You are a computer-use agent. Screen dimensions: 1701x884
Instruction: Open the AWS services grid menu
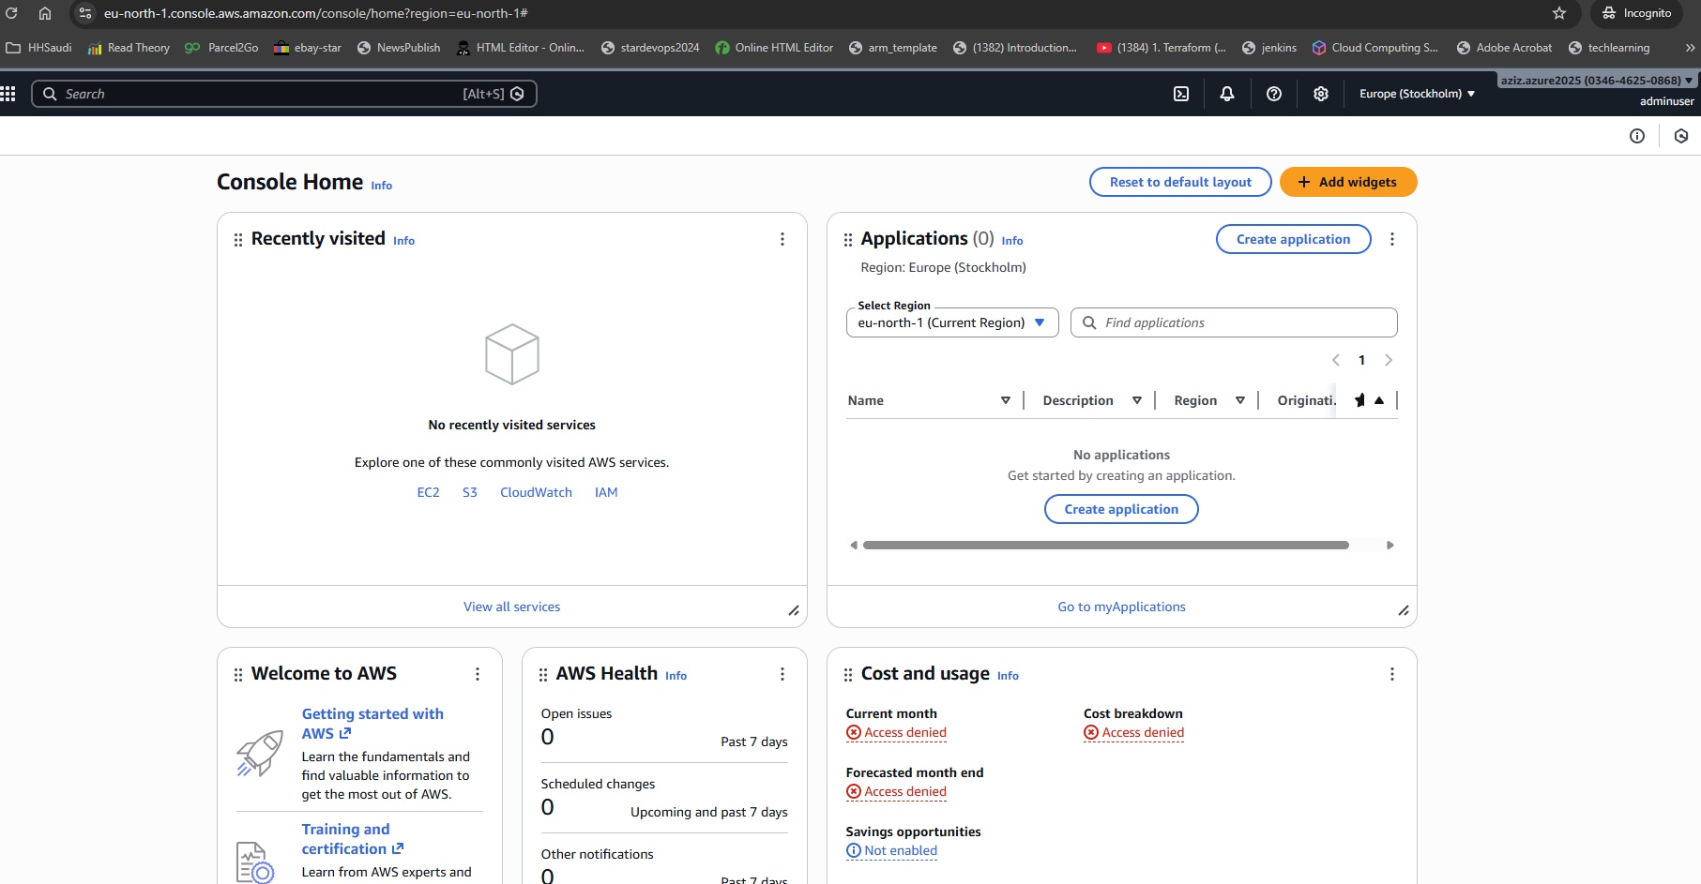(8, 94)
